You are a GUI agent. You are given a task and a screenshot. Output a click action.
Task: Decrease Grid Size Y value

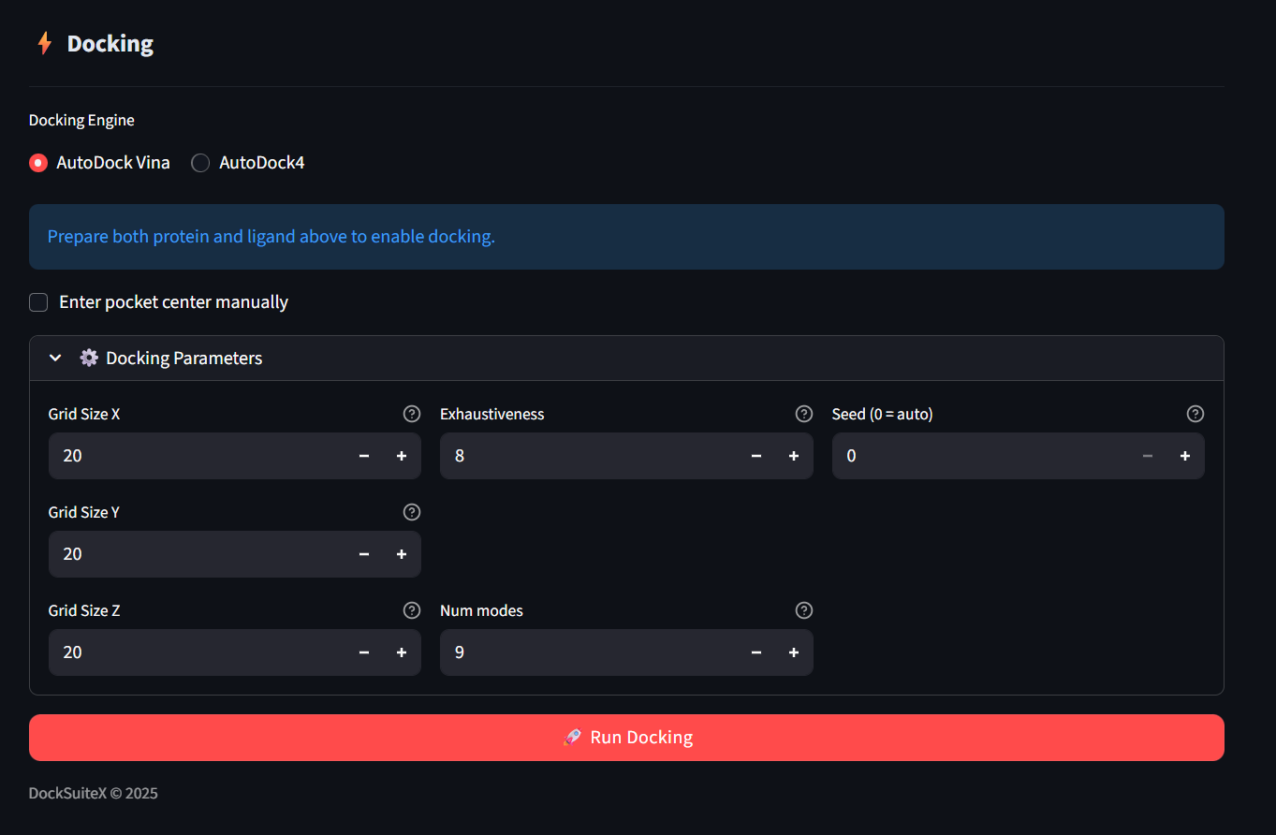tap(364, 554)
